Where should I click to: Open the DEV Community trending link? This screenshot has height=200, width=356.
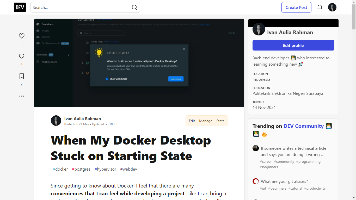[x=304, y=126]
